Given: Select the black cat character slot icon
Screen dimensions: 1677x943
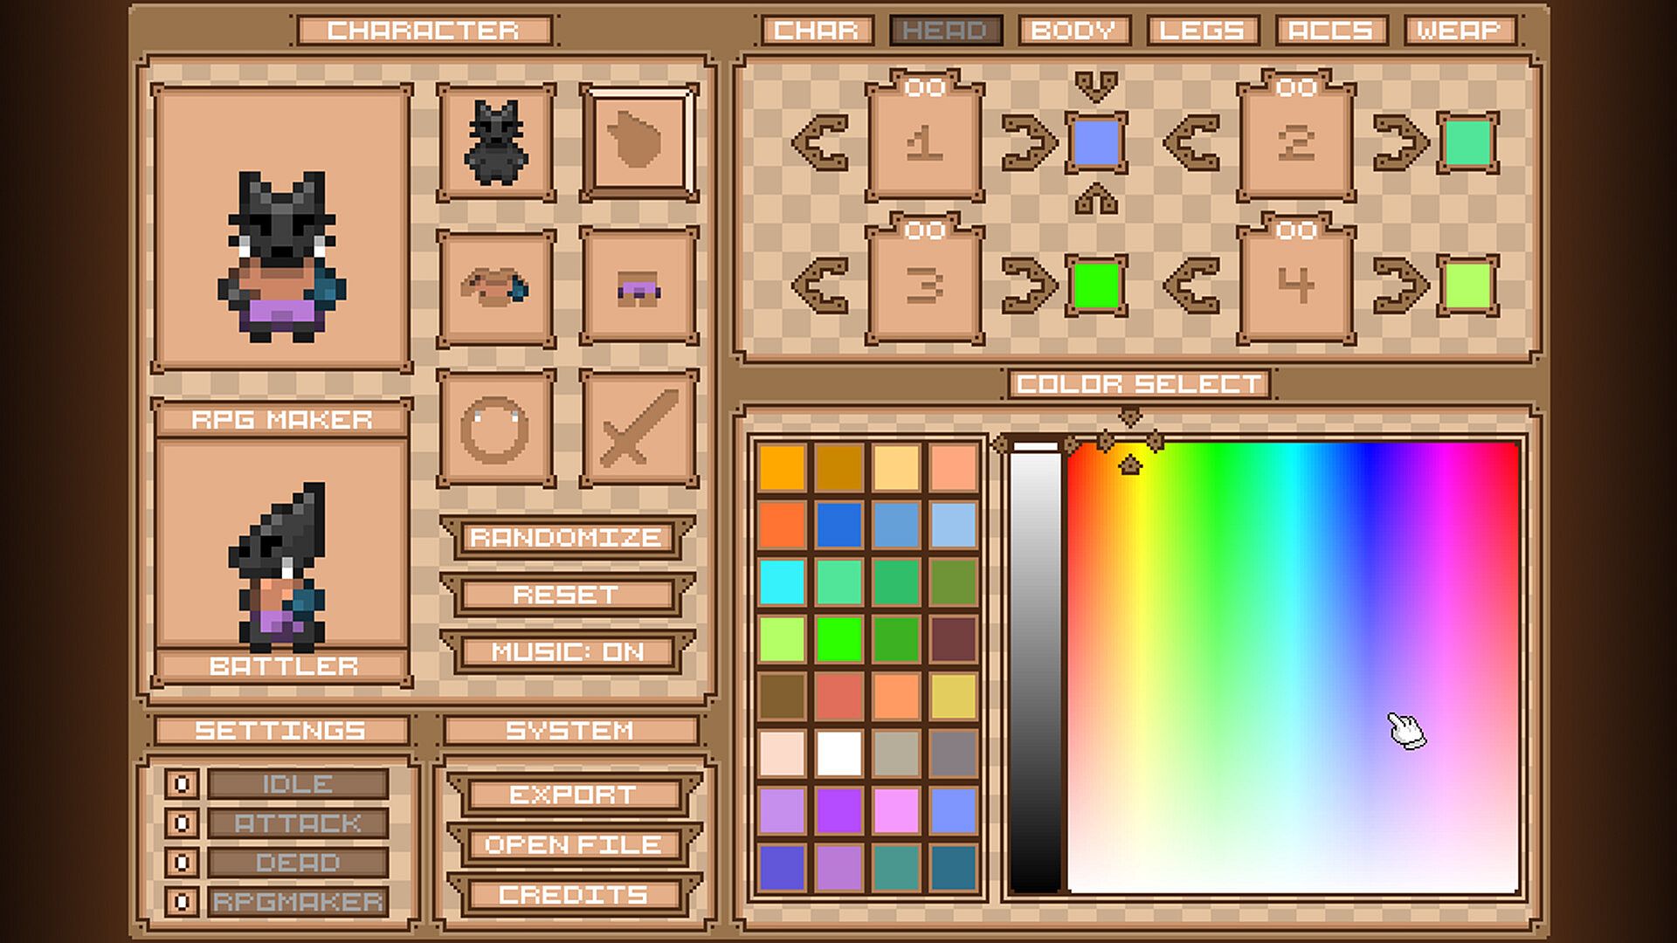Looking at the screenshot, I should tap(496, 142).
